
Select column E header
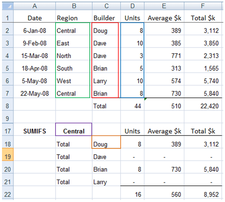(164, 6)
